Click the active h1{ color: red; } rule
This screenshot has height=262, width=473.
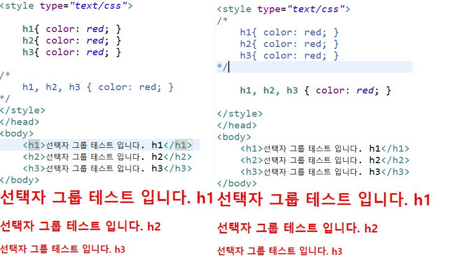tap(72, 29)
